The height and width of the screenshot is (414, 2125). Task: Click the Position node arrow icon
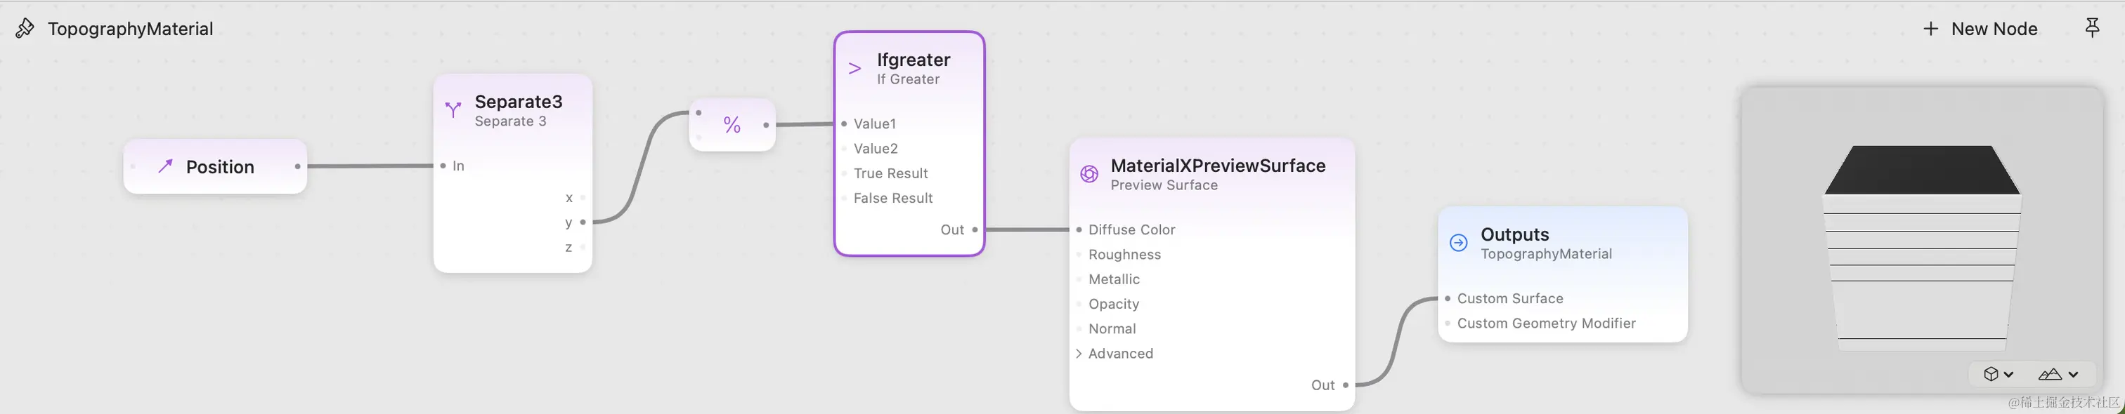(x=165, y=166)
